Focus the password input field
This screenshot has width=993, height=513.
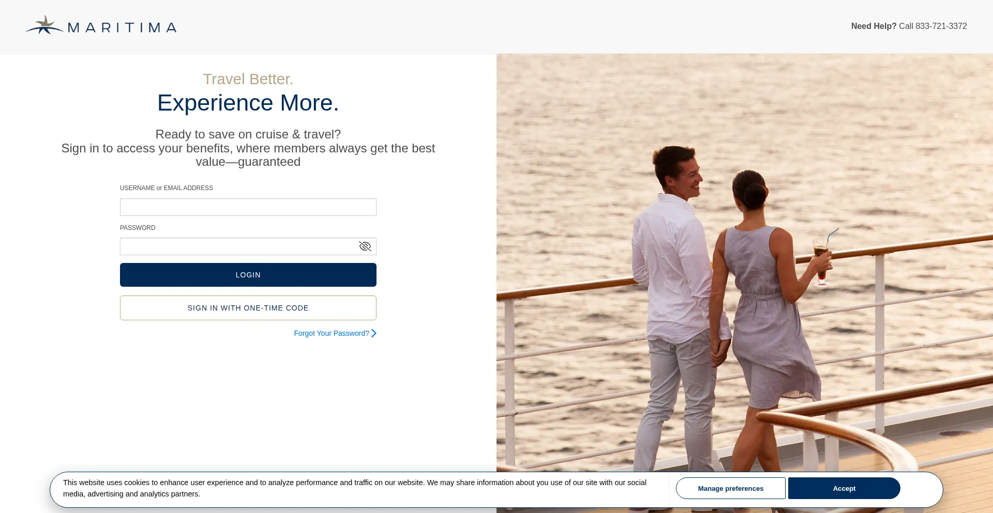(238, 246)
